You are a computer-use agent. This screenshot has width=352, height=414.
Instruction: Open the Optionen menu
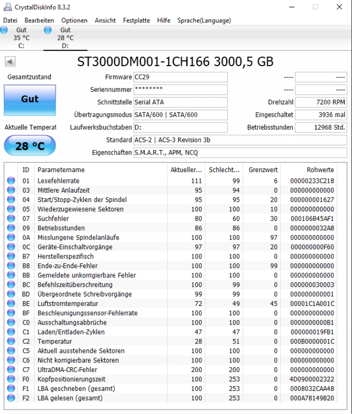click(74, 20)
